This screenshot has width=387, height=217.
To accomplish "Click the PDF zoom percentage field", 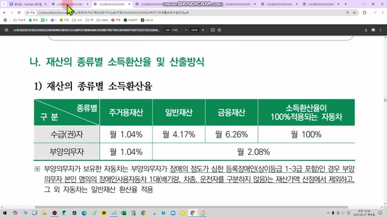I will 194,30.
